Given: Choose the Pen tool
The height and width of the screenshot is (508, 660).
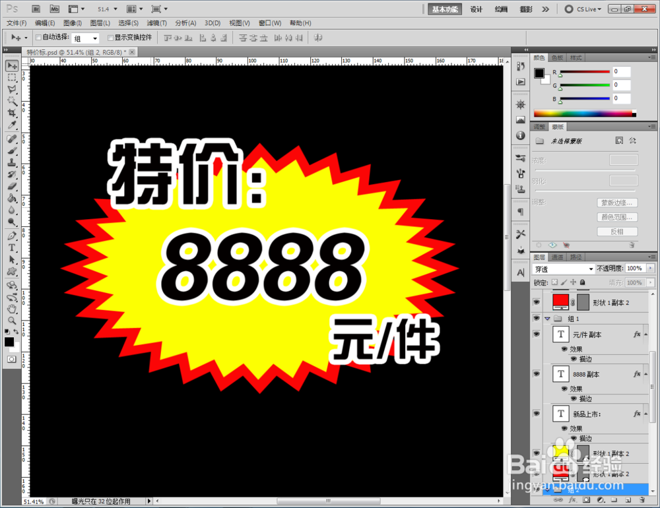Looking at the screenshot, I should pyautogui.click(x=11, y=236).
